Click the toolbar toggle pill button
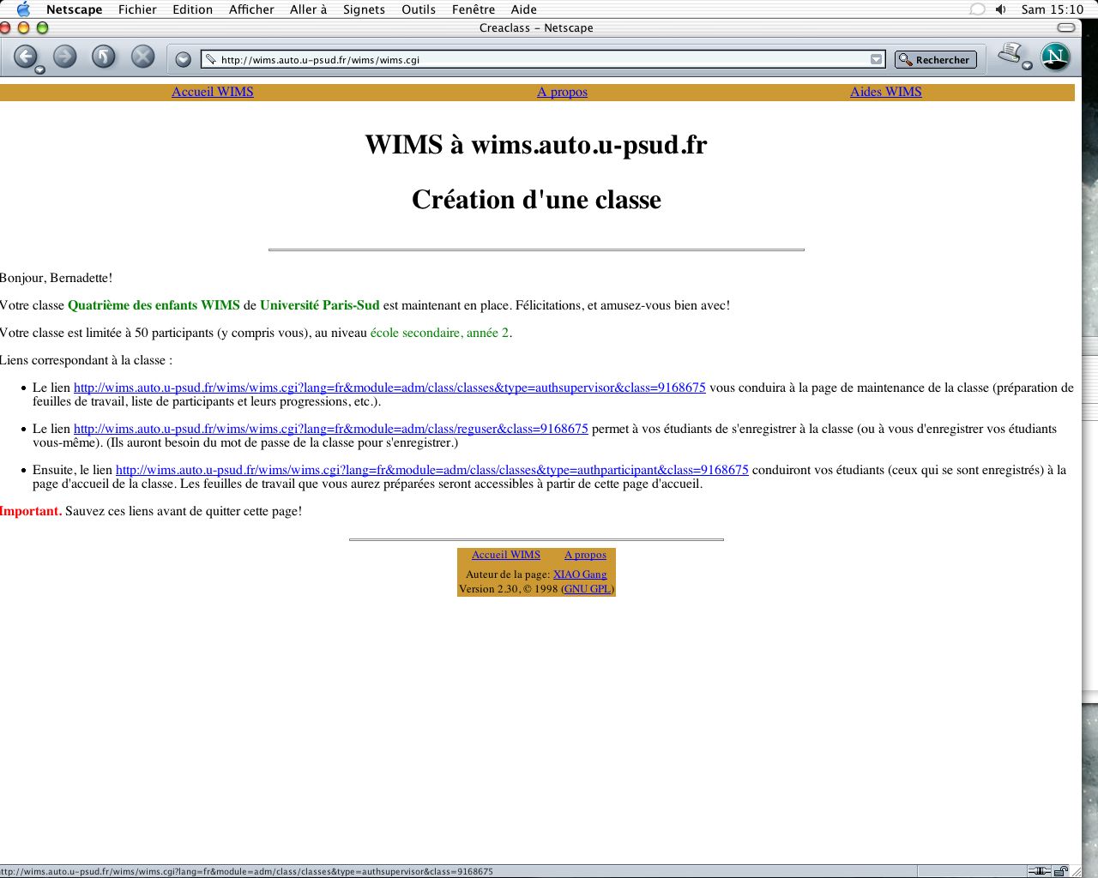The height and width of the screenshot is (878, 1098). (x=1065, y=27)
